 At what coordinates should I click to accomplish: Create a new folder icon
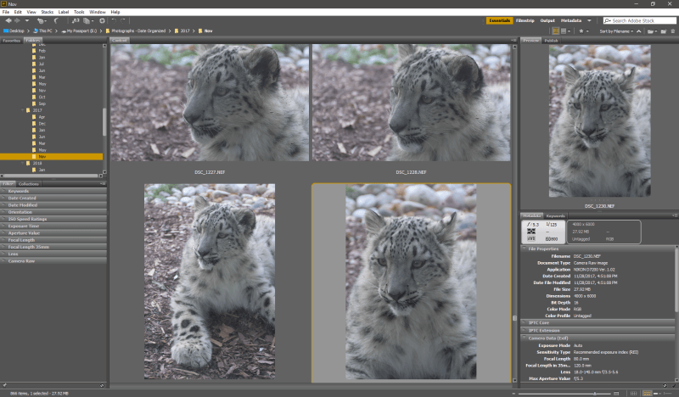[x=664, y=31]
